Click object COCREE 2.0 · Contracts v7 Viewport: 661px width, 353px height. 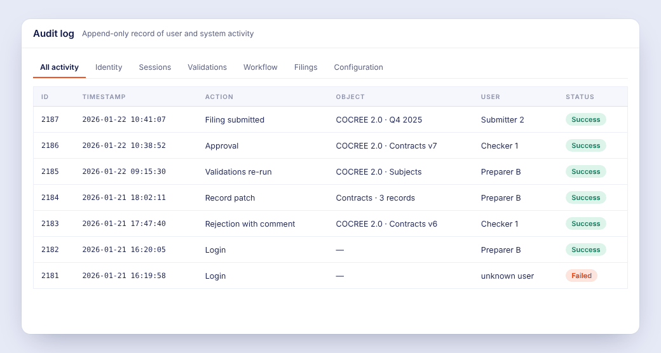386,146
